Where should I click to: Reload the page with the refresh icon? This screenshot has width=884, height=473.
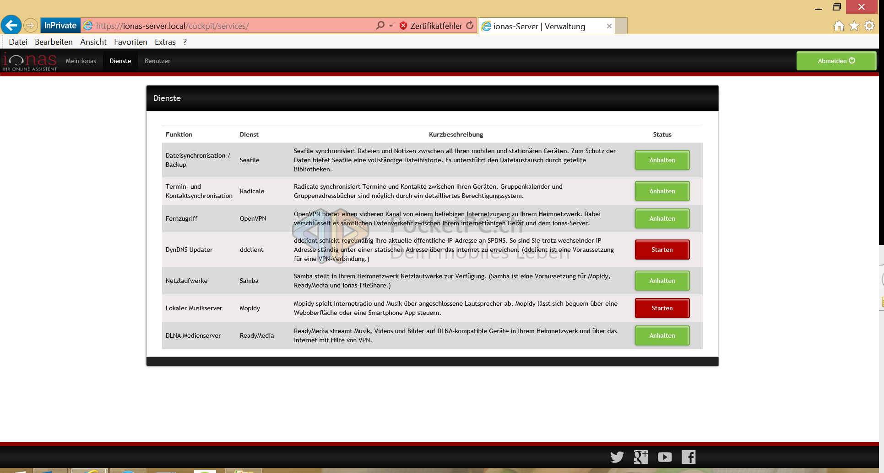click(x=470, y=26)
